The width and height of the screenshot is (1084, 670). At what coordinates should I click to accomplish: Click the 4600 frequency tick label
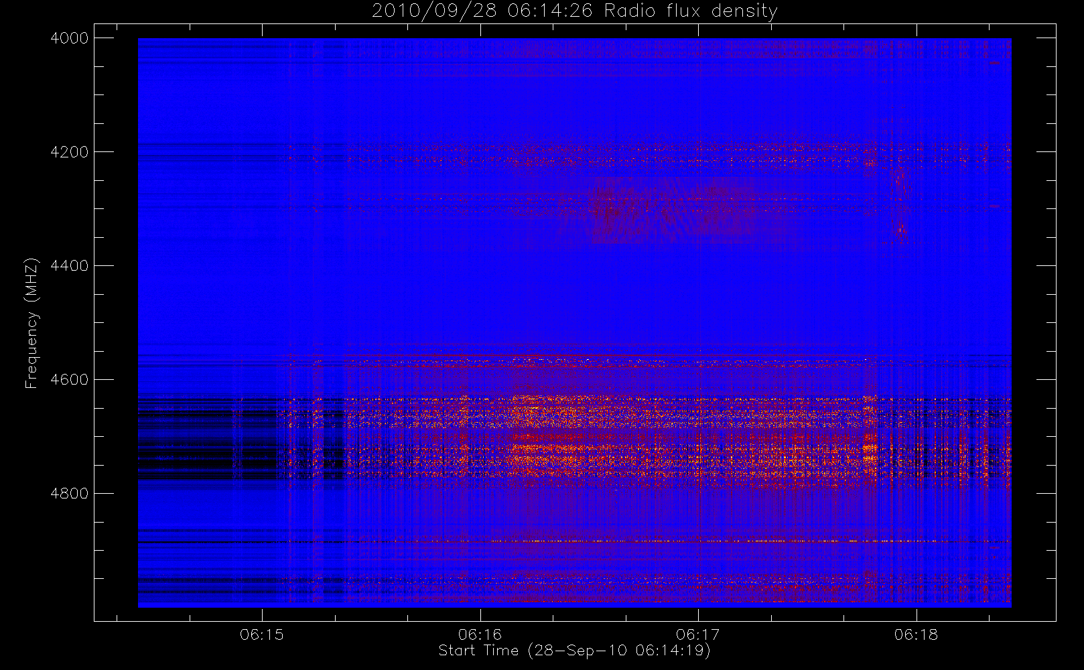pyautogui.click(x=70, y=380)
